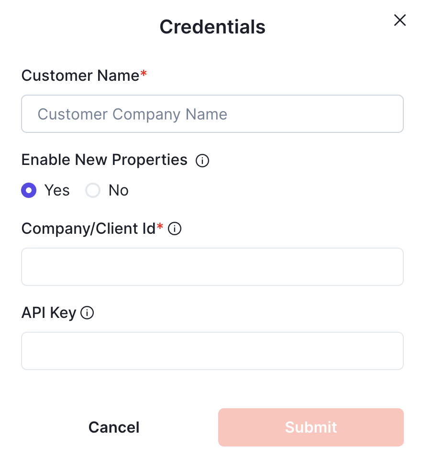This screenshot has width=422, height=457.
Task: Select the Yes radio button
Action: click(x=29, y=191)
